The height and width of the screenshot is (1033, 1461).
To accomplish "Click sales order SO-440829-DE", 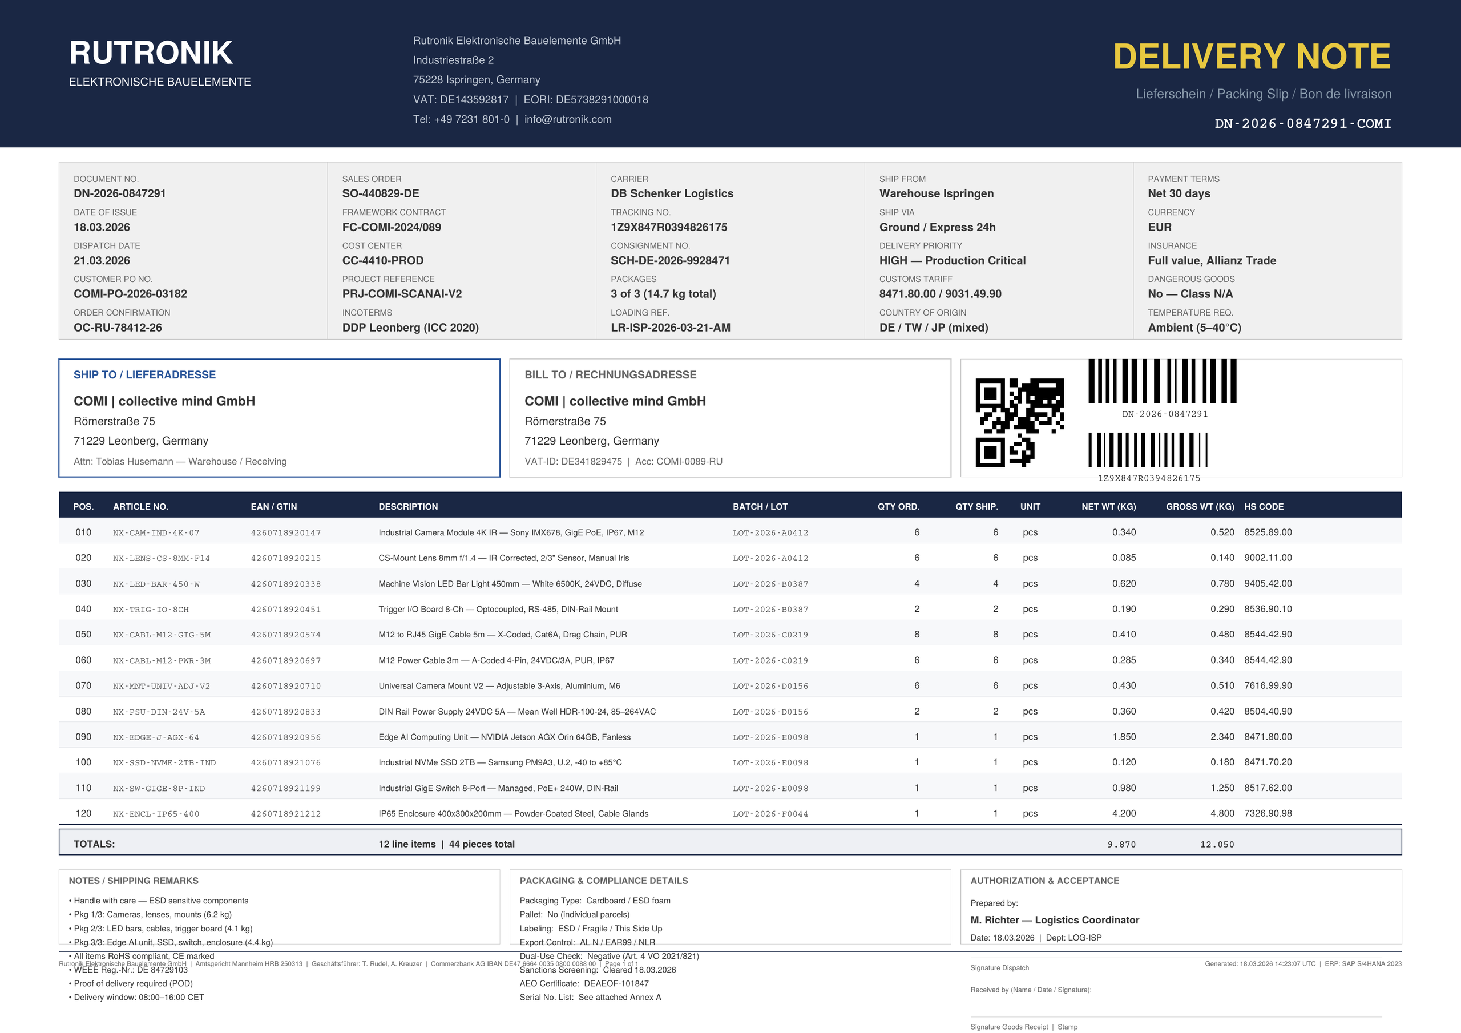I will tap(381, 193).
